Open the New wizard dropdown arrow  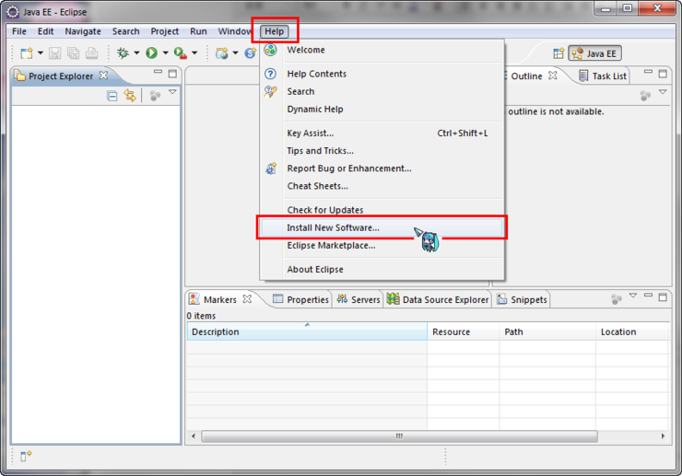(41, 53)
